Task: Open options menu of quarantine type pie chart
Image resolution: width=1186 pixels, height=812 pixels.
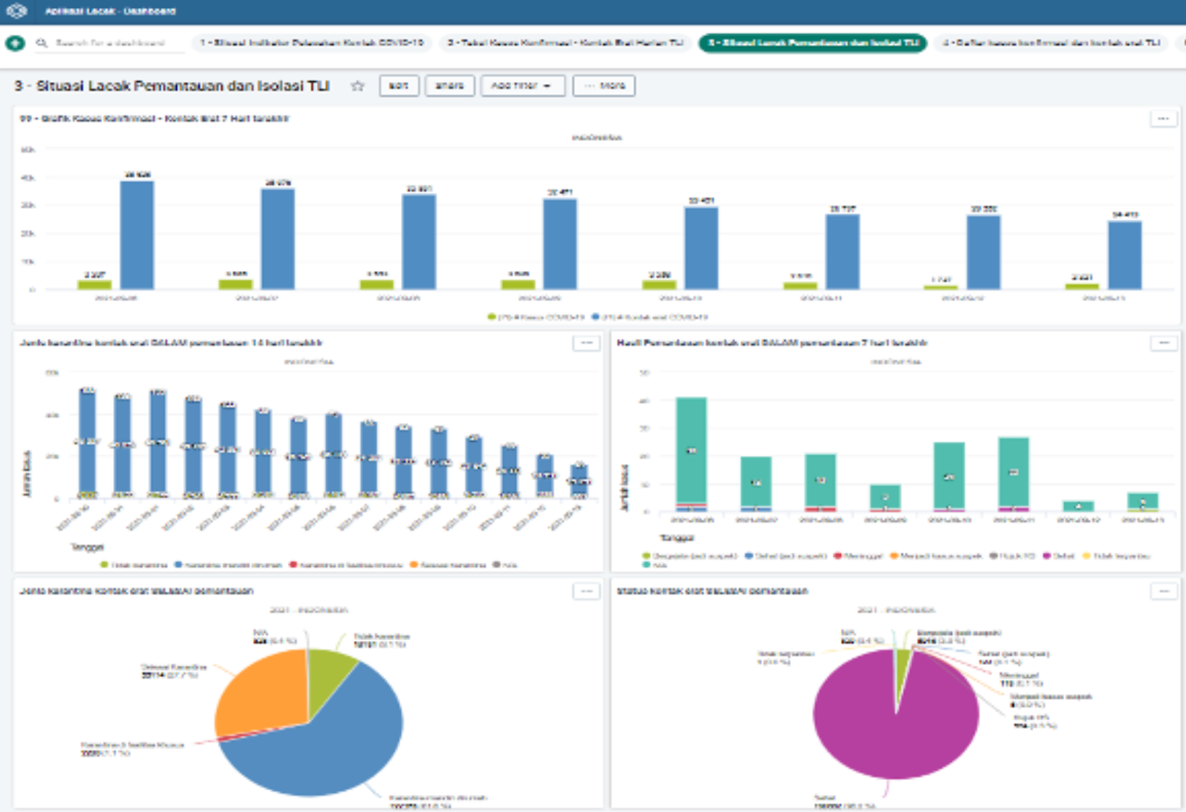Action: 586,592
